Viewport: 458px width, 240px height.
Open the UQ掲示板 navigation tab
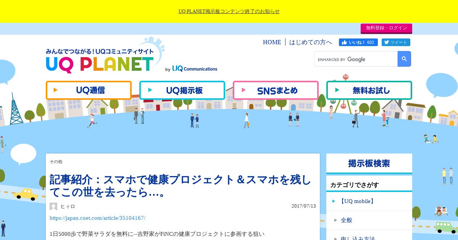coord(182,90)
